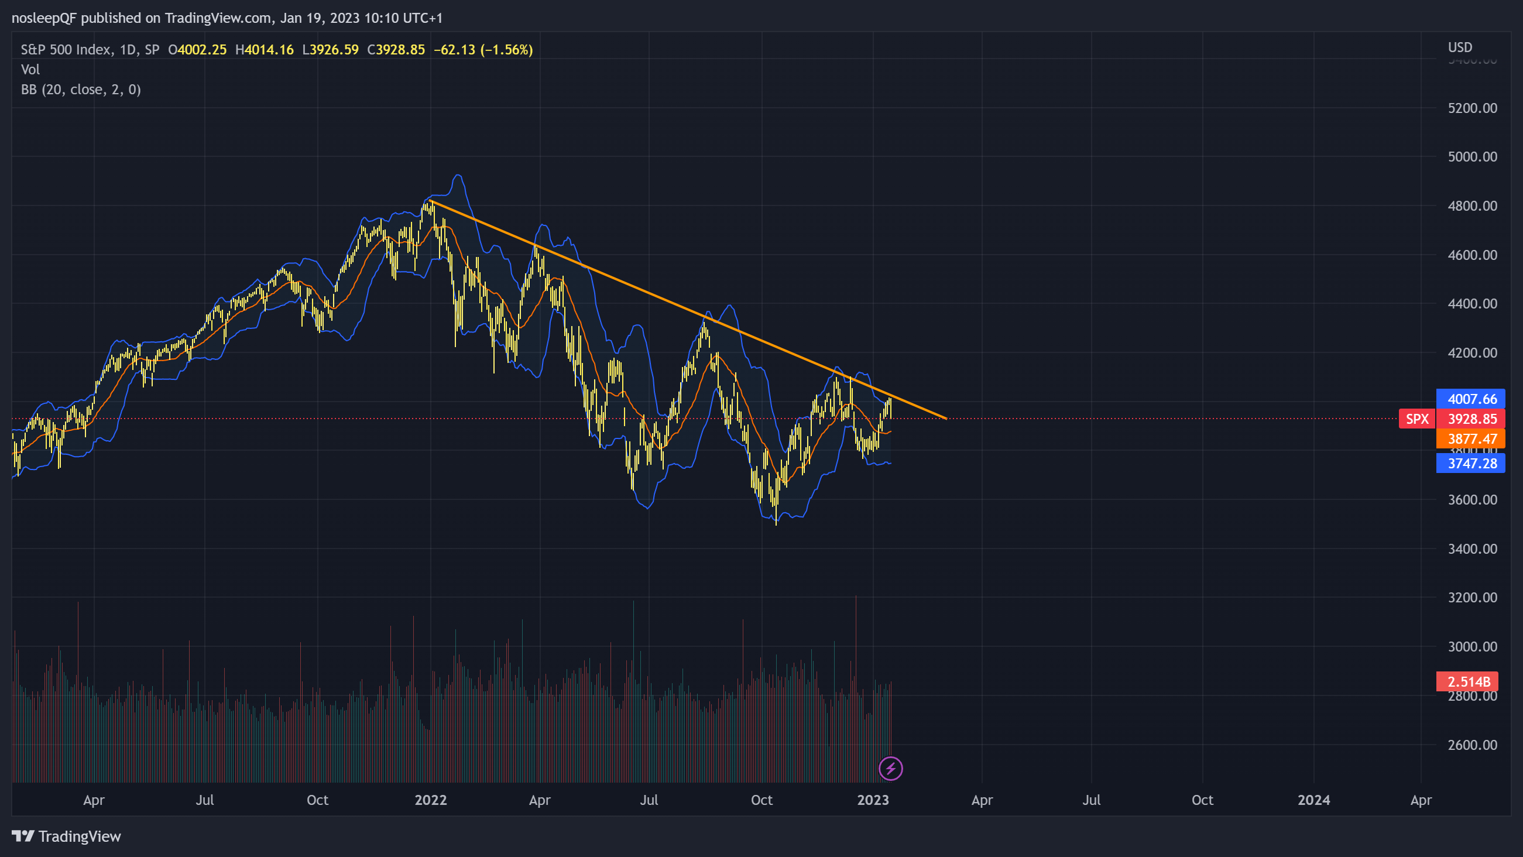
Task: Click the 4400.00 price axis label
Action: click(x=1472, y=304)
